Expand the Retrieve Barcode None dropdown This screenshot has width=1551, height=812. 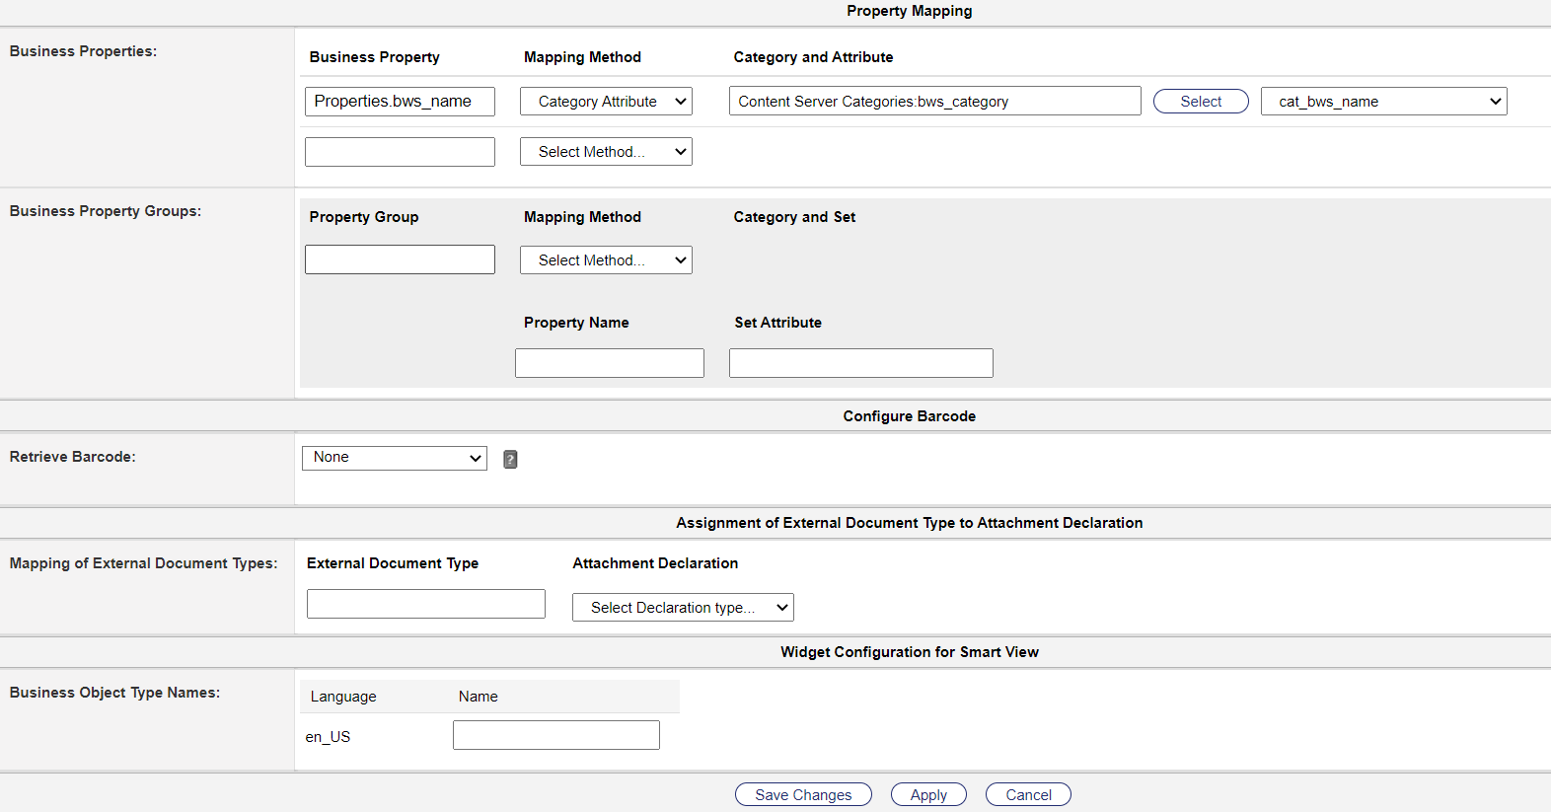tap(395, 458)
